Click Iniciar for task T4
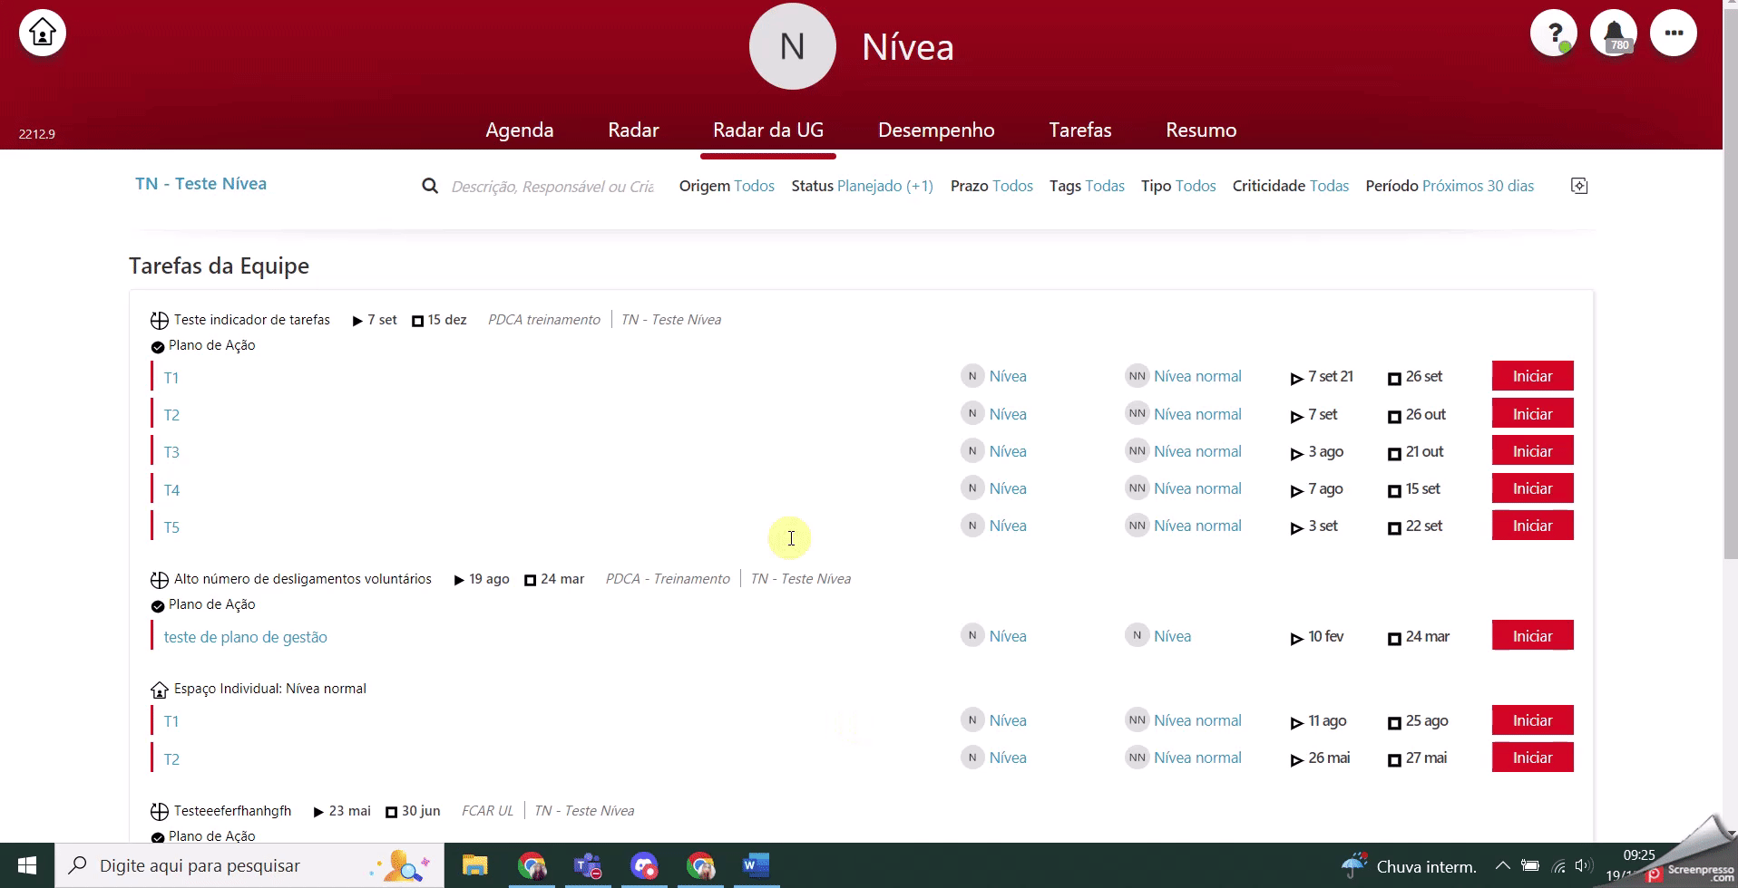This screenshot has height=888, width=1738. coord(1532,488)
